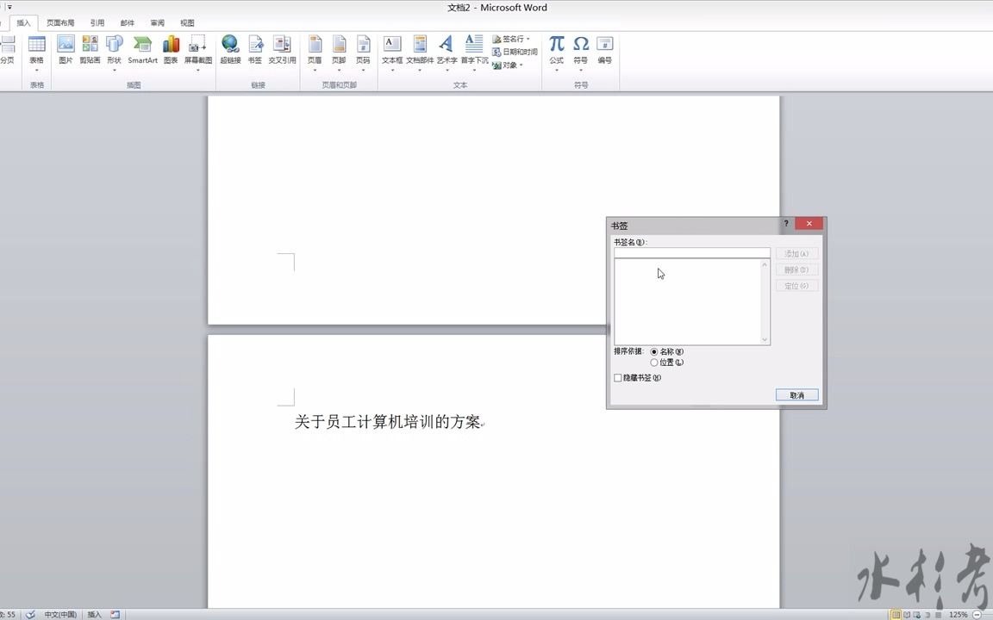The height and width of the screenshot is (620, 993).
Task: Choose 位置 as the sort order
Action: (x=654, y=362)
